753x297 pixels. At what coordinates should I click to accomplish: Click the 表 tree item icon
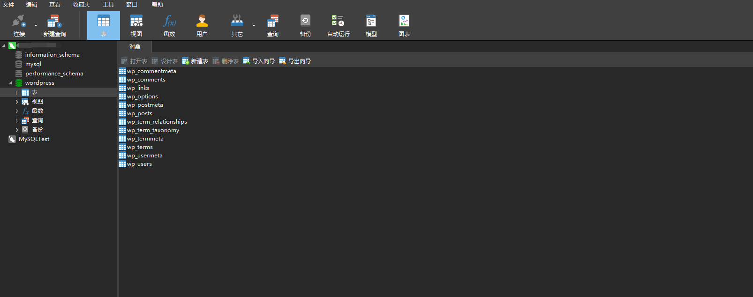point(25,92)
